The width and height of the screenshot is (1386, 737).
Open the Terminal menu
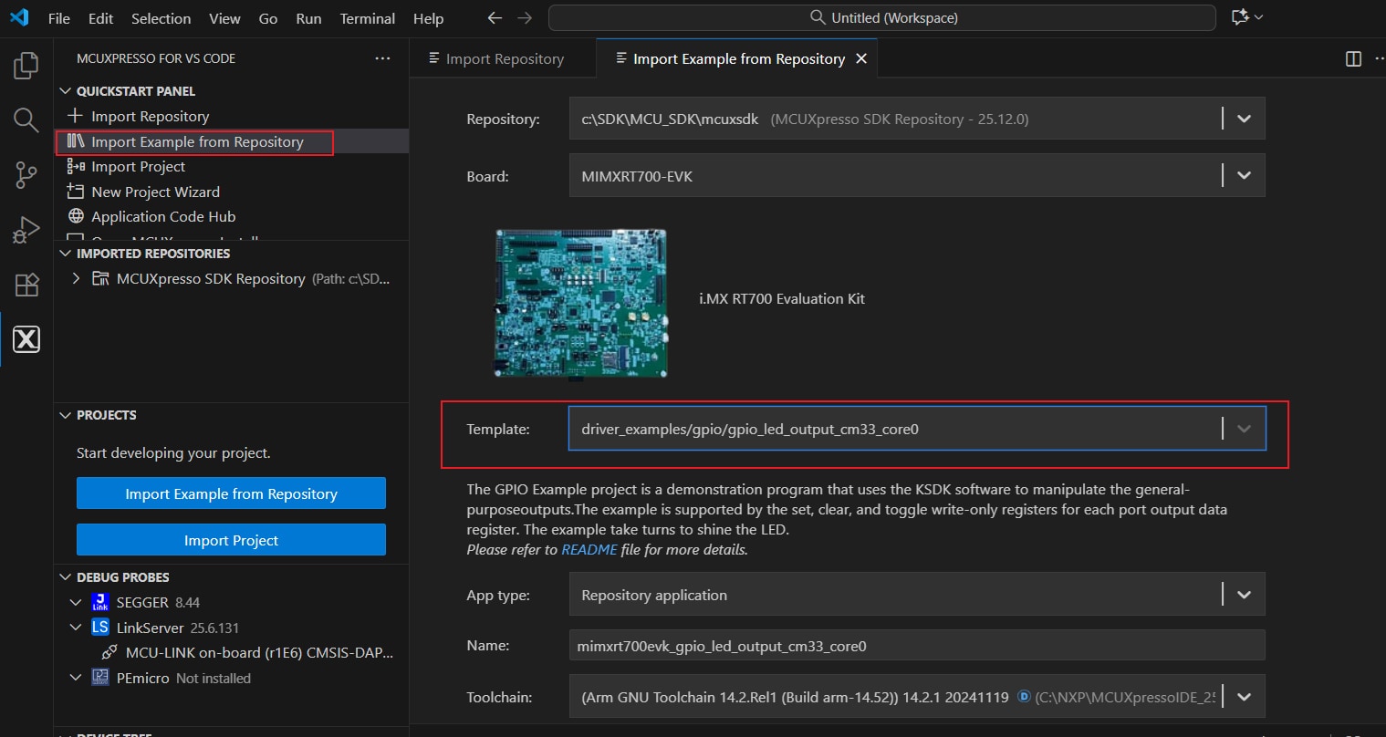click(367, 18)
